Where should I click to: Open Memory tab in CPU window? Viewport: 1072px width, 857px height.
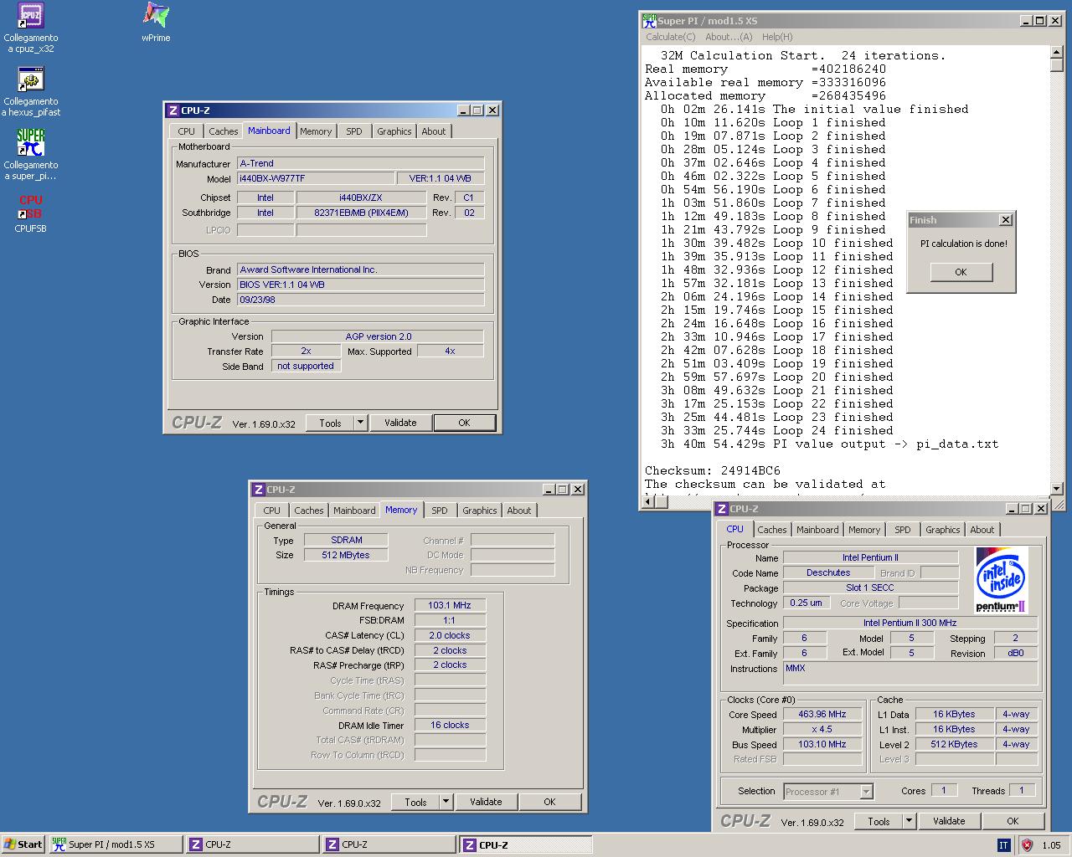coord(864,530)
